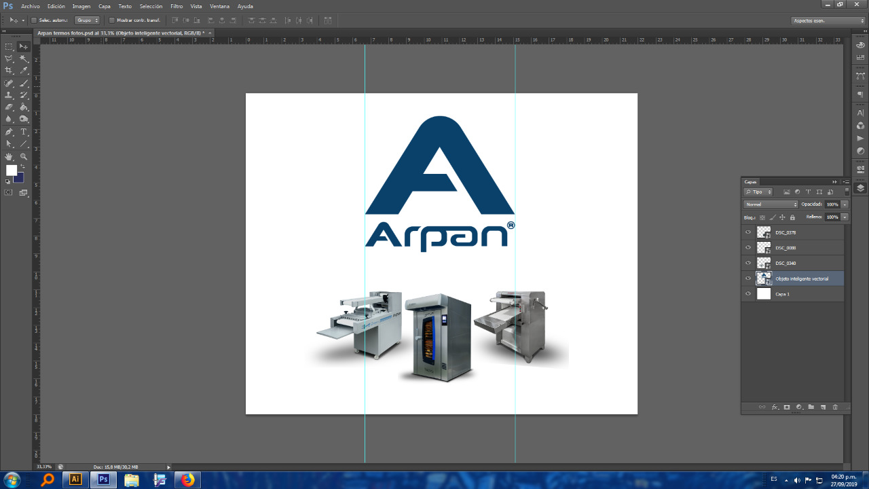Select the Eraser tool
The image size is (869, 489).
[x=9, y=107]
